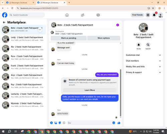Search in conversation magnifier icon
The image size is (167, 134).
point(148,45)
